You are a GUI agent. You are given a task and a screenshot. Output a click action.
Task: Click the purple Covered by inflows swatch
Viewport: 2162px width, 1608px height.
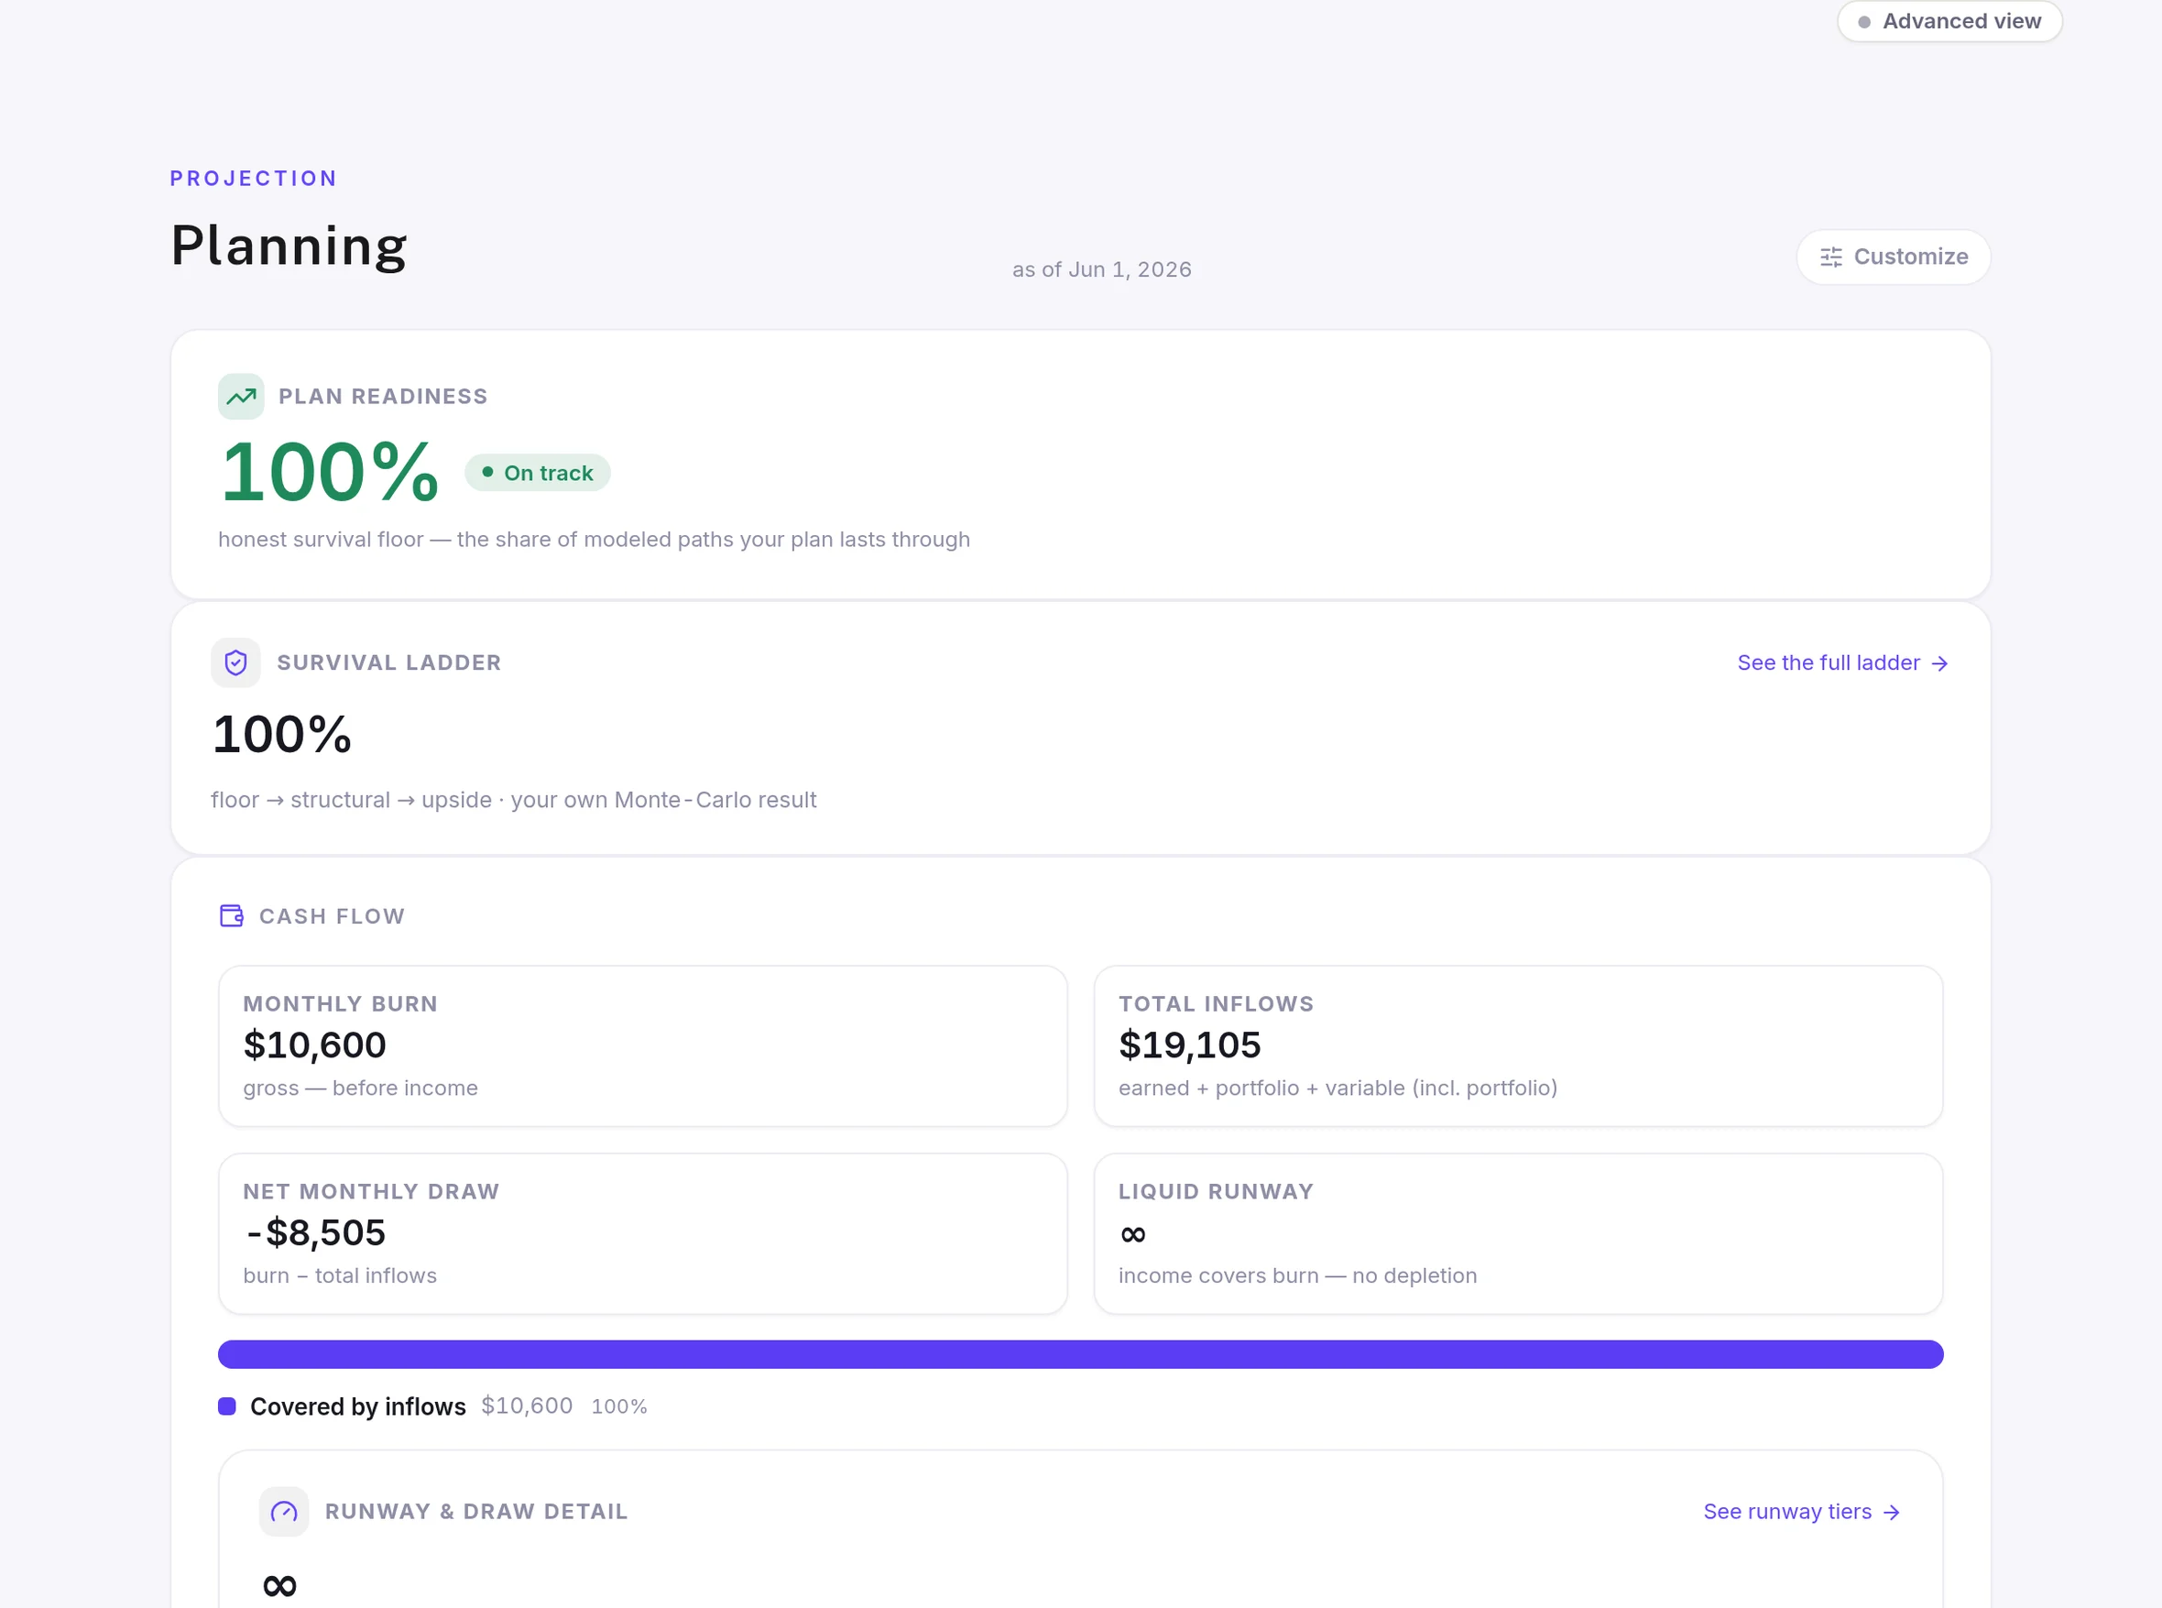[226, 1406]
